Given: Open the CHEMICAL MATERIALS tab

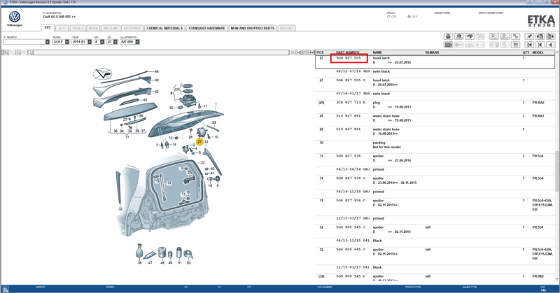Looking at the screenshot, I should pos(164,28).
